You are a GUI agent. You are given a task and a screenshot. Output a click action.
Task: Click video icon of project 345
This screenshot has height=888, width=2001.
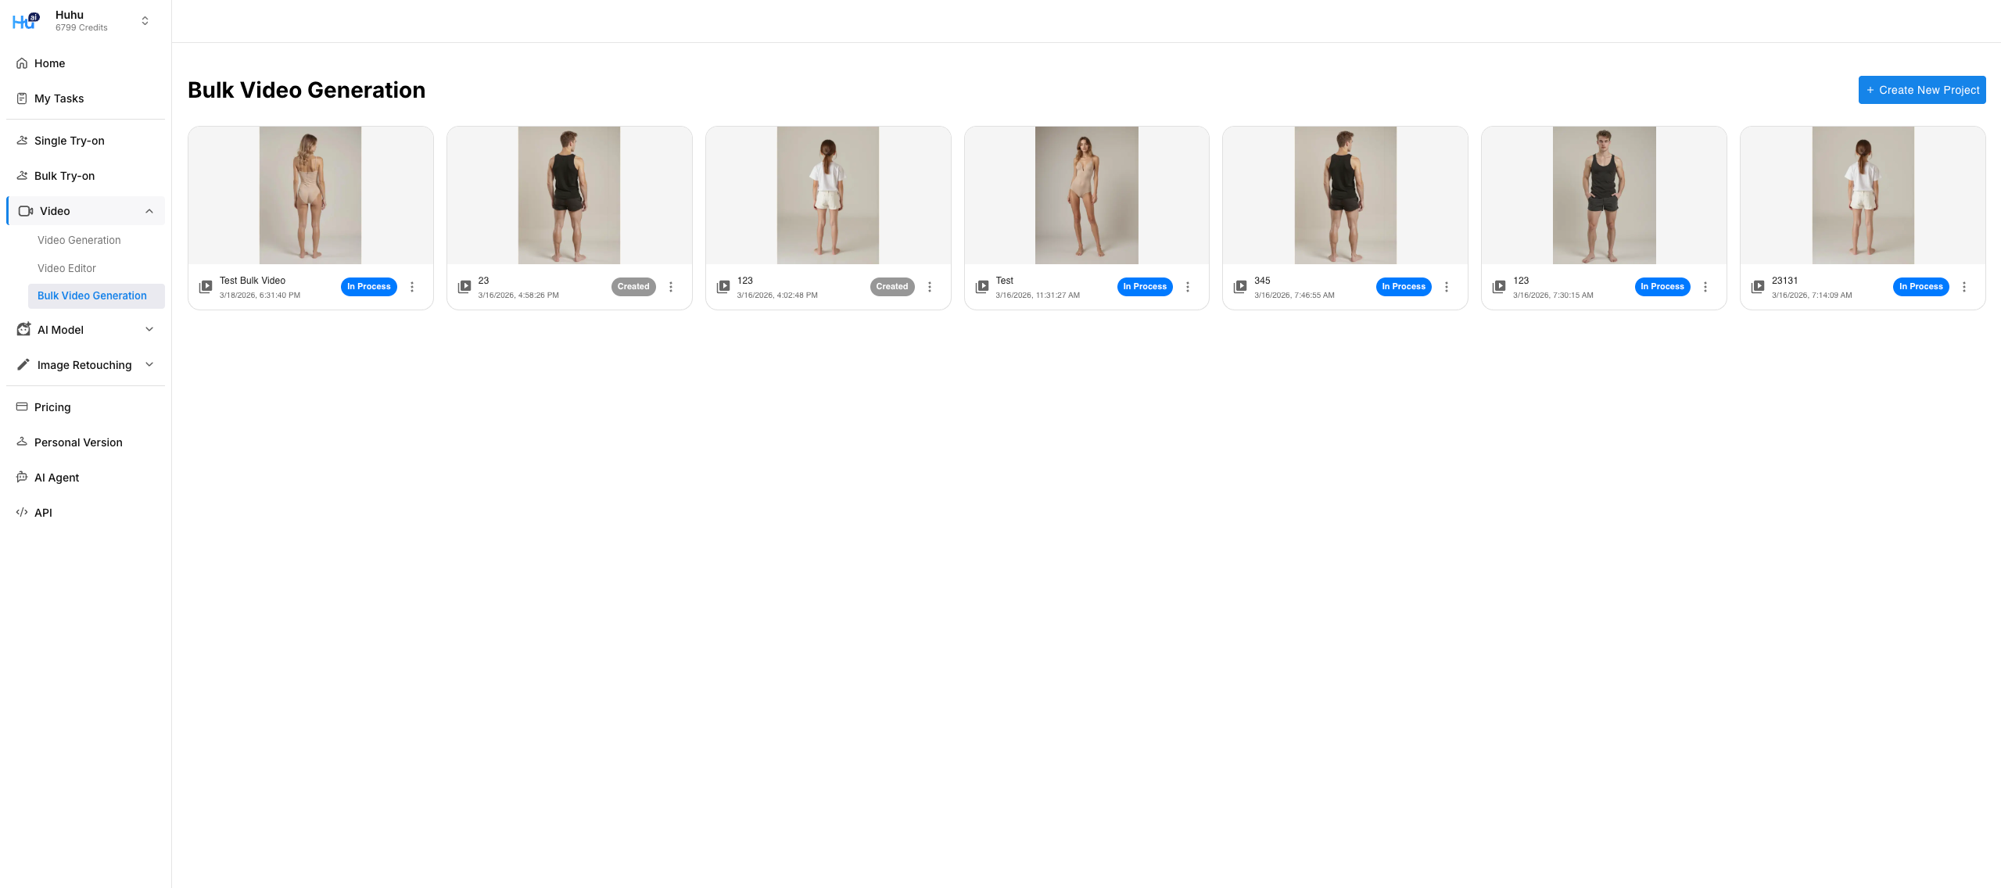(1240, 287)
